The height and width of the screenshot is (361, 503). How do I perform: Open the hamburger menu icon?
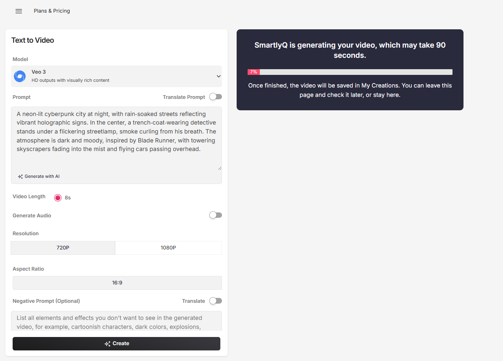tap(19, 11)
